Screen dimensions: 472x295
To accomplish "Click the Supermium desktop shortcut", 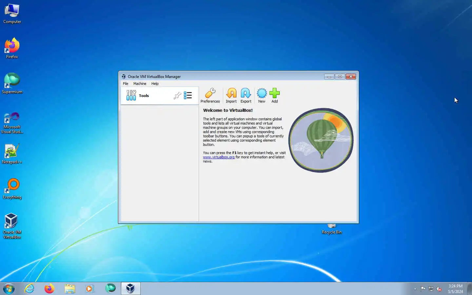I will point(12,84).
